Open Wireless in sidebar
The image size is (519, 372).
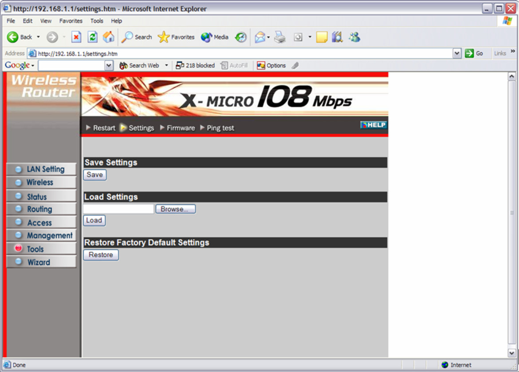[41, 182]
